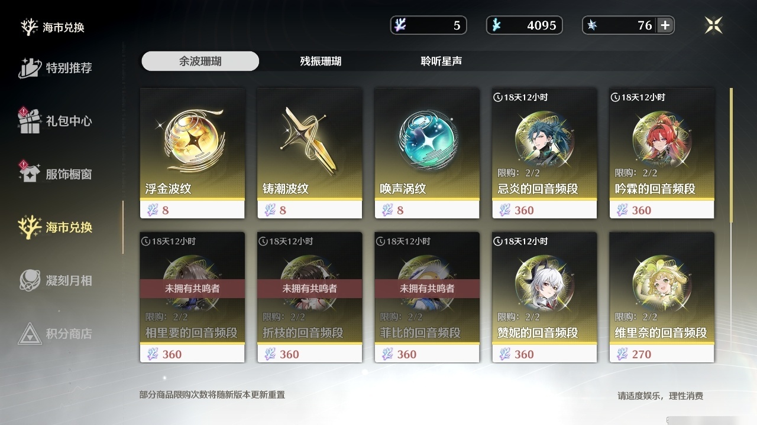Select the 唤声涡纹 teal orb item
Image resolution: width=757 pixels, height=425 pixels.
point(427,153)
